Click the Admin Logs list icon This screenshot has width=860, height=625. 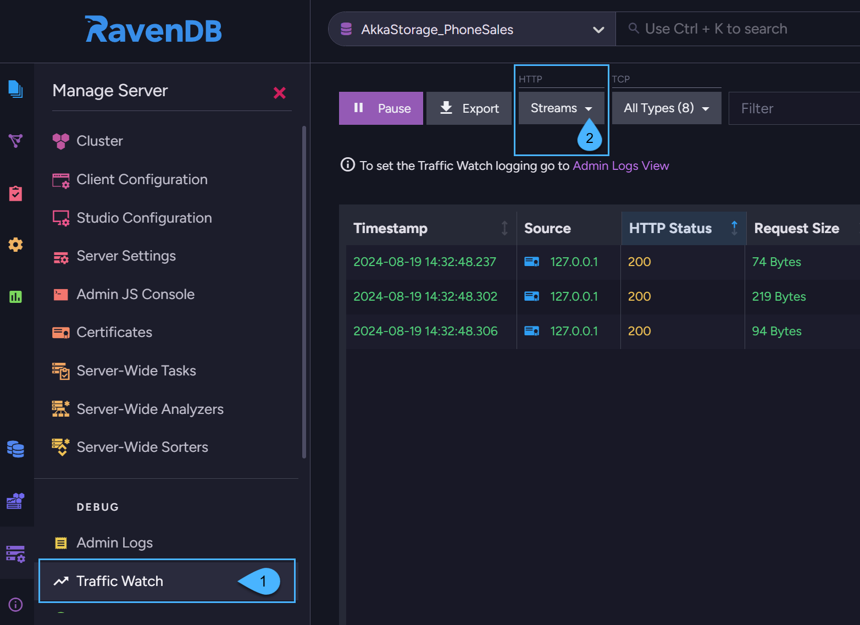coord(61,543)
